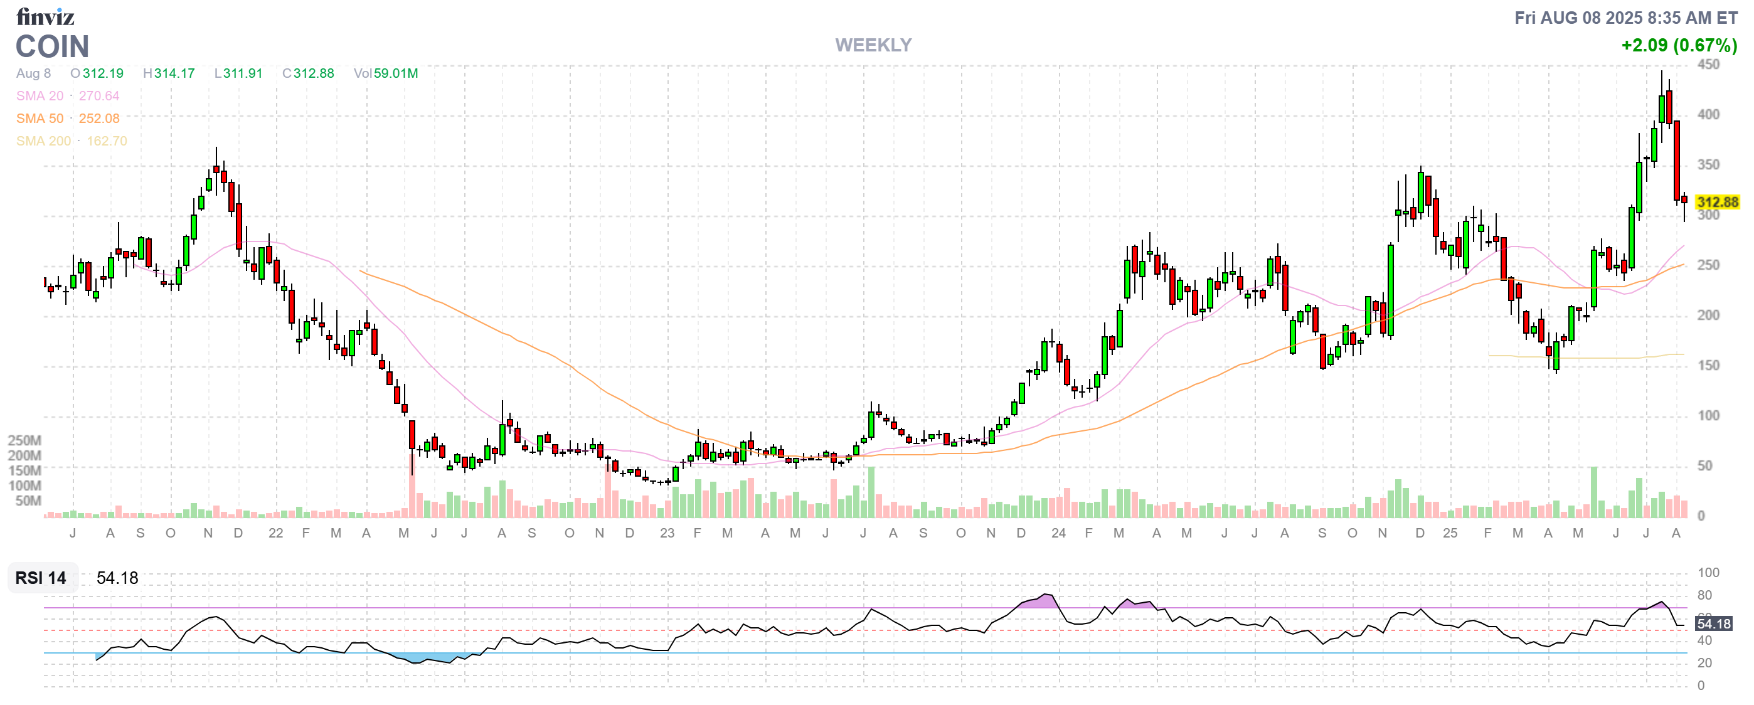Click the 450 price axis label
This screenshot has height=705, width=1754.
[x=1708, y=65]
